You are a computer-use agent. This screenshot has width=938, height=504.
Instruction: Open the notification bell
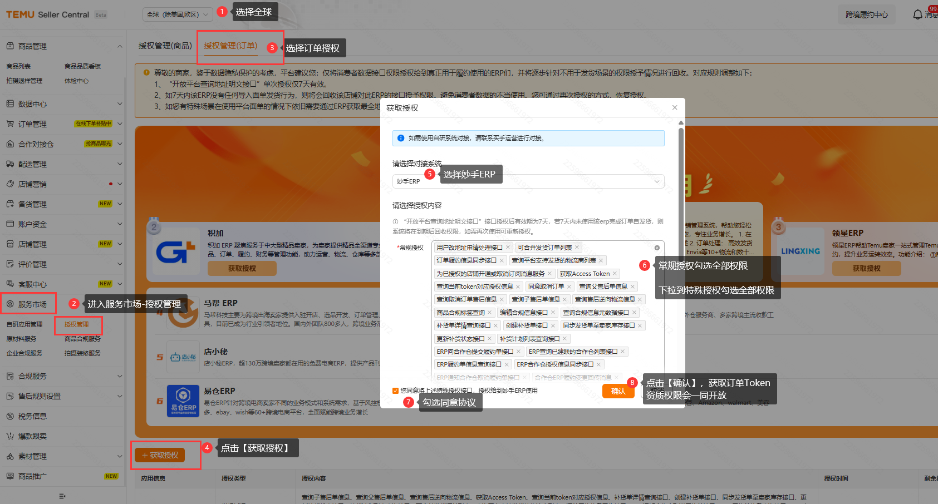tap(918, 14)
